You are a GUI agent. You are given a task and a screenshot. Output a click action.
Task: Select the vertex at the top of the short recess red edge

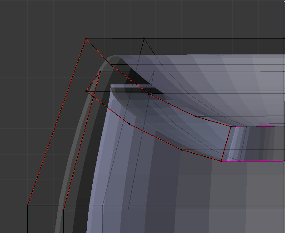pyautogui.click(x=231, y=126)
